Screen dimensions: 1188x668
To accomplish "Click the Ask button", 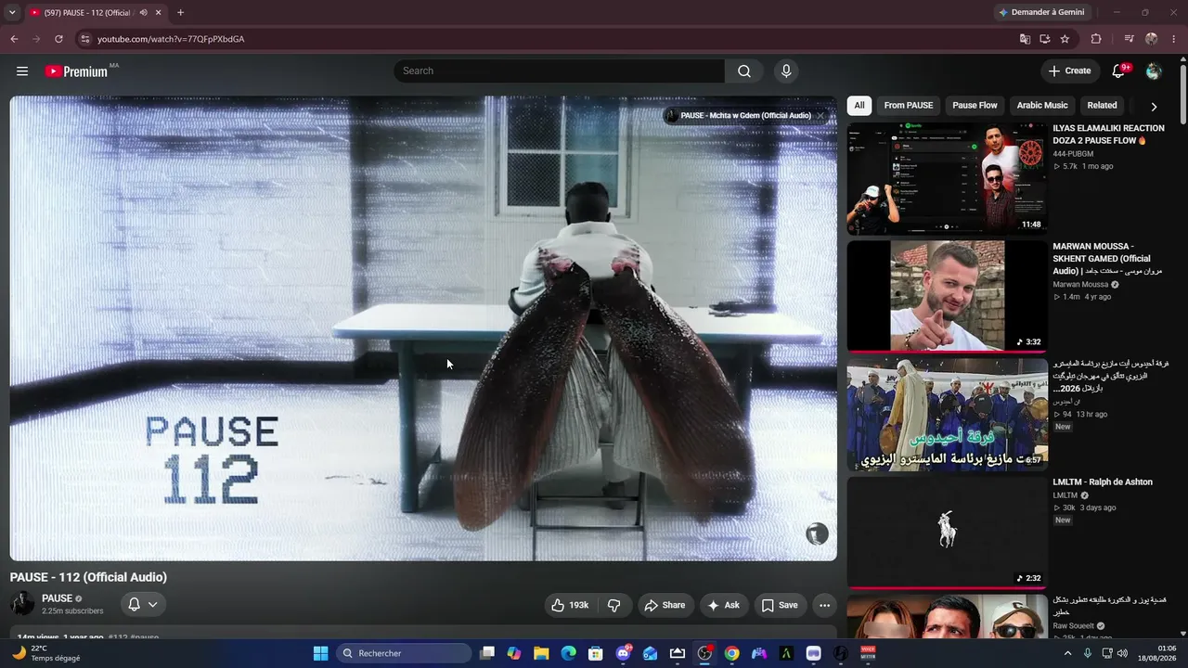I will point(724,605).
